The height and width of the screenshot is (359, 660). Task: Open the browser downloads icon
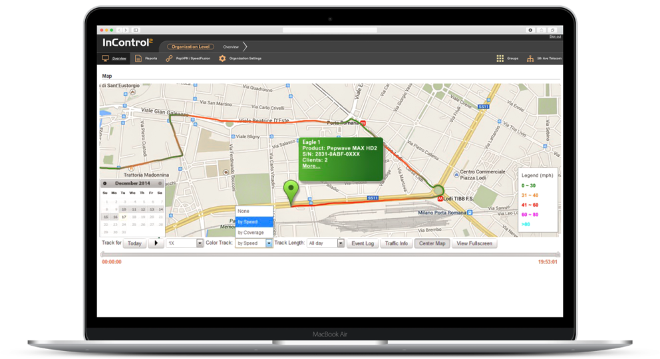tap(530, 31)
